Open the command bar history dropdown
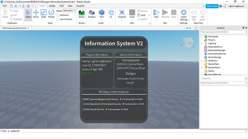Image resolution: width=248 pixels, height=139 pixels. pos(246,131)
